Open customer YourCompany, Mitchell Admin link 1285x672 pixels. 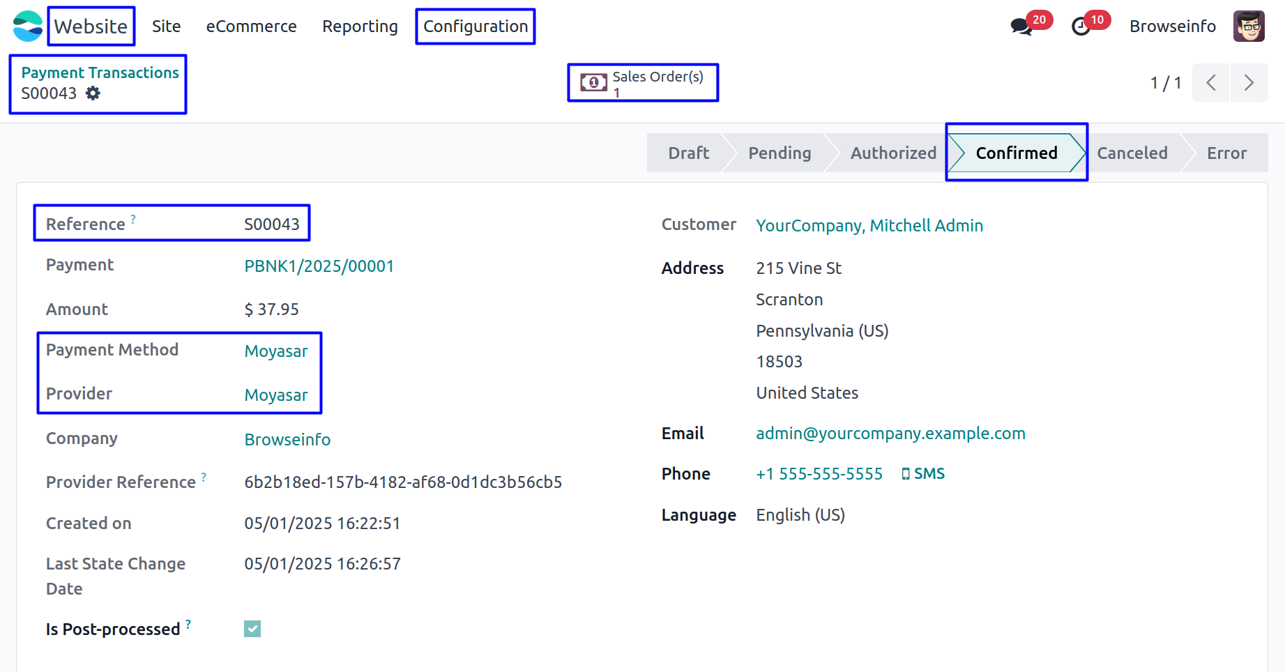pos(869,226)
